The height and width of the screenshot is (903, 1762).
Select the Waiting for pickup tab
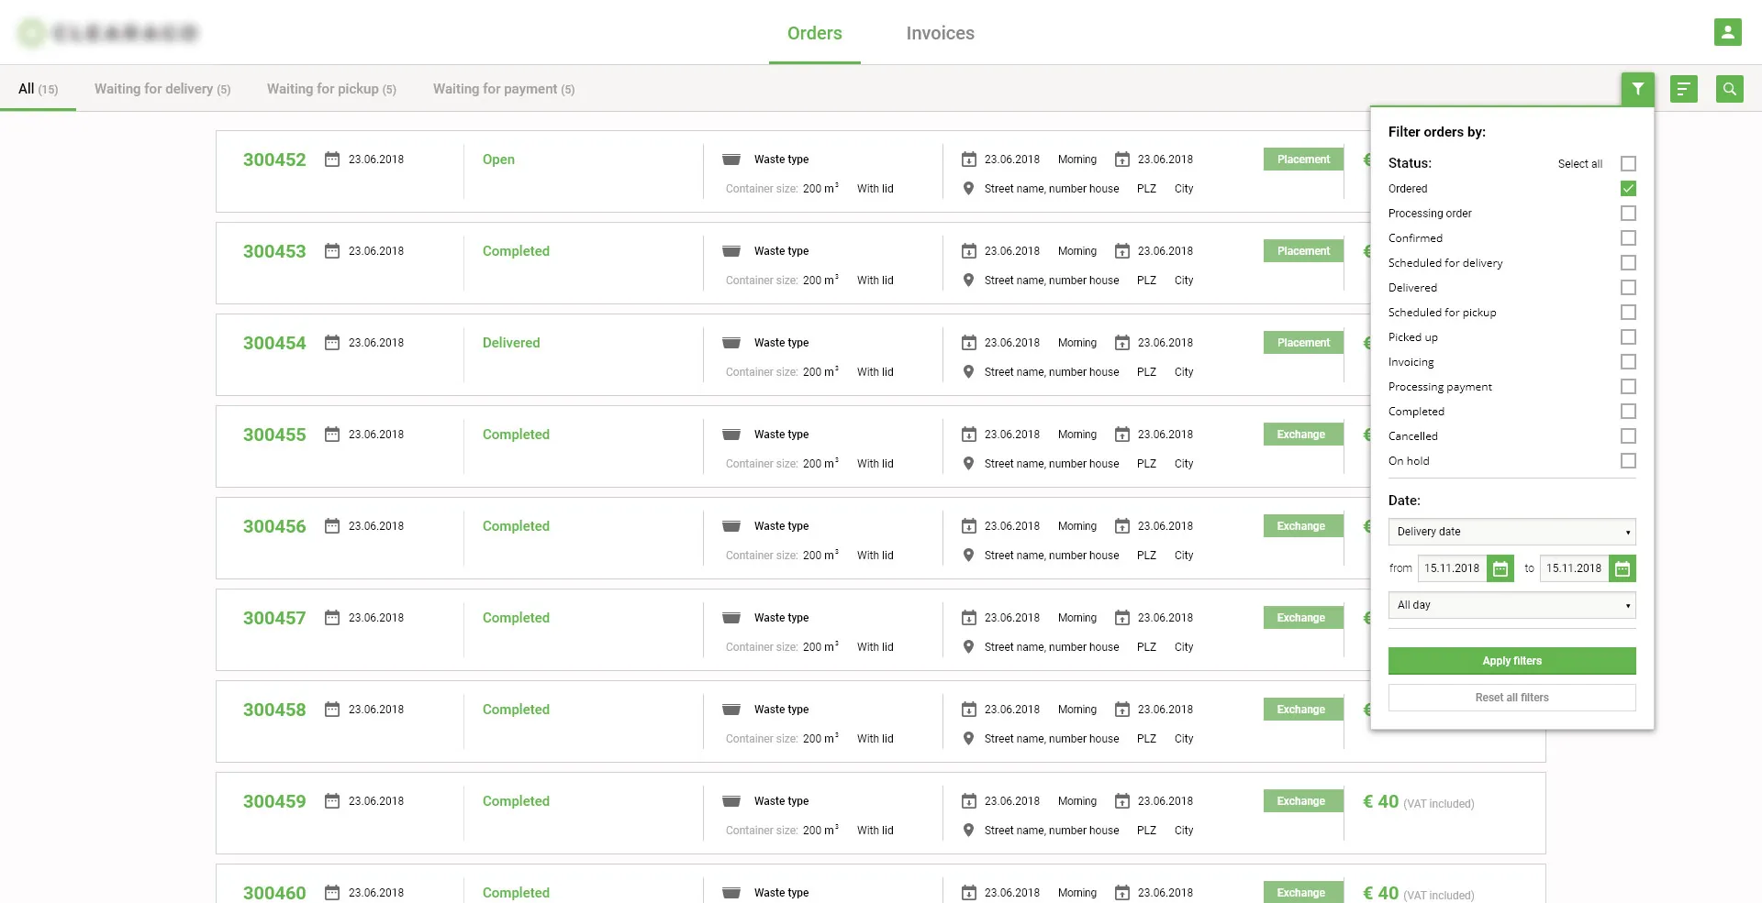(x=331, y=89)
